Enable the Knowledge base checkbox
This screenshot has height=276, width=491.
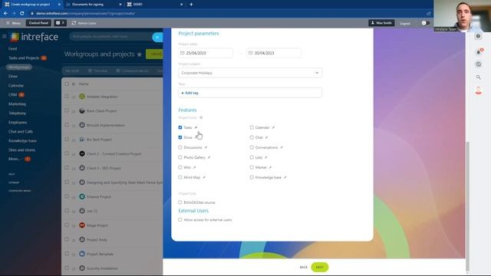coord(252,177)
